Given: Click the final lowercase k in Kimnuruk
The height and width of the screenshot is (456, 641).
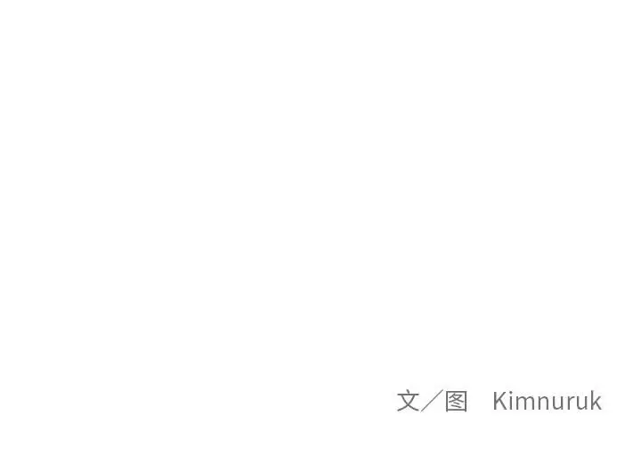Looking at the screenshot, I should [x=596, y=401].
